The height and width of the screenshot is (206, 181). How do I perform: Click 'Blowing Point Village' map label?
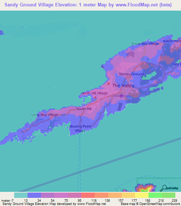[80, 128]
